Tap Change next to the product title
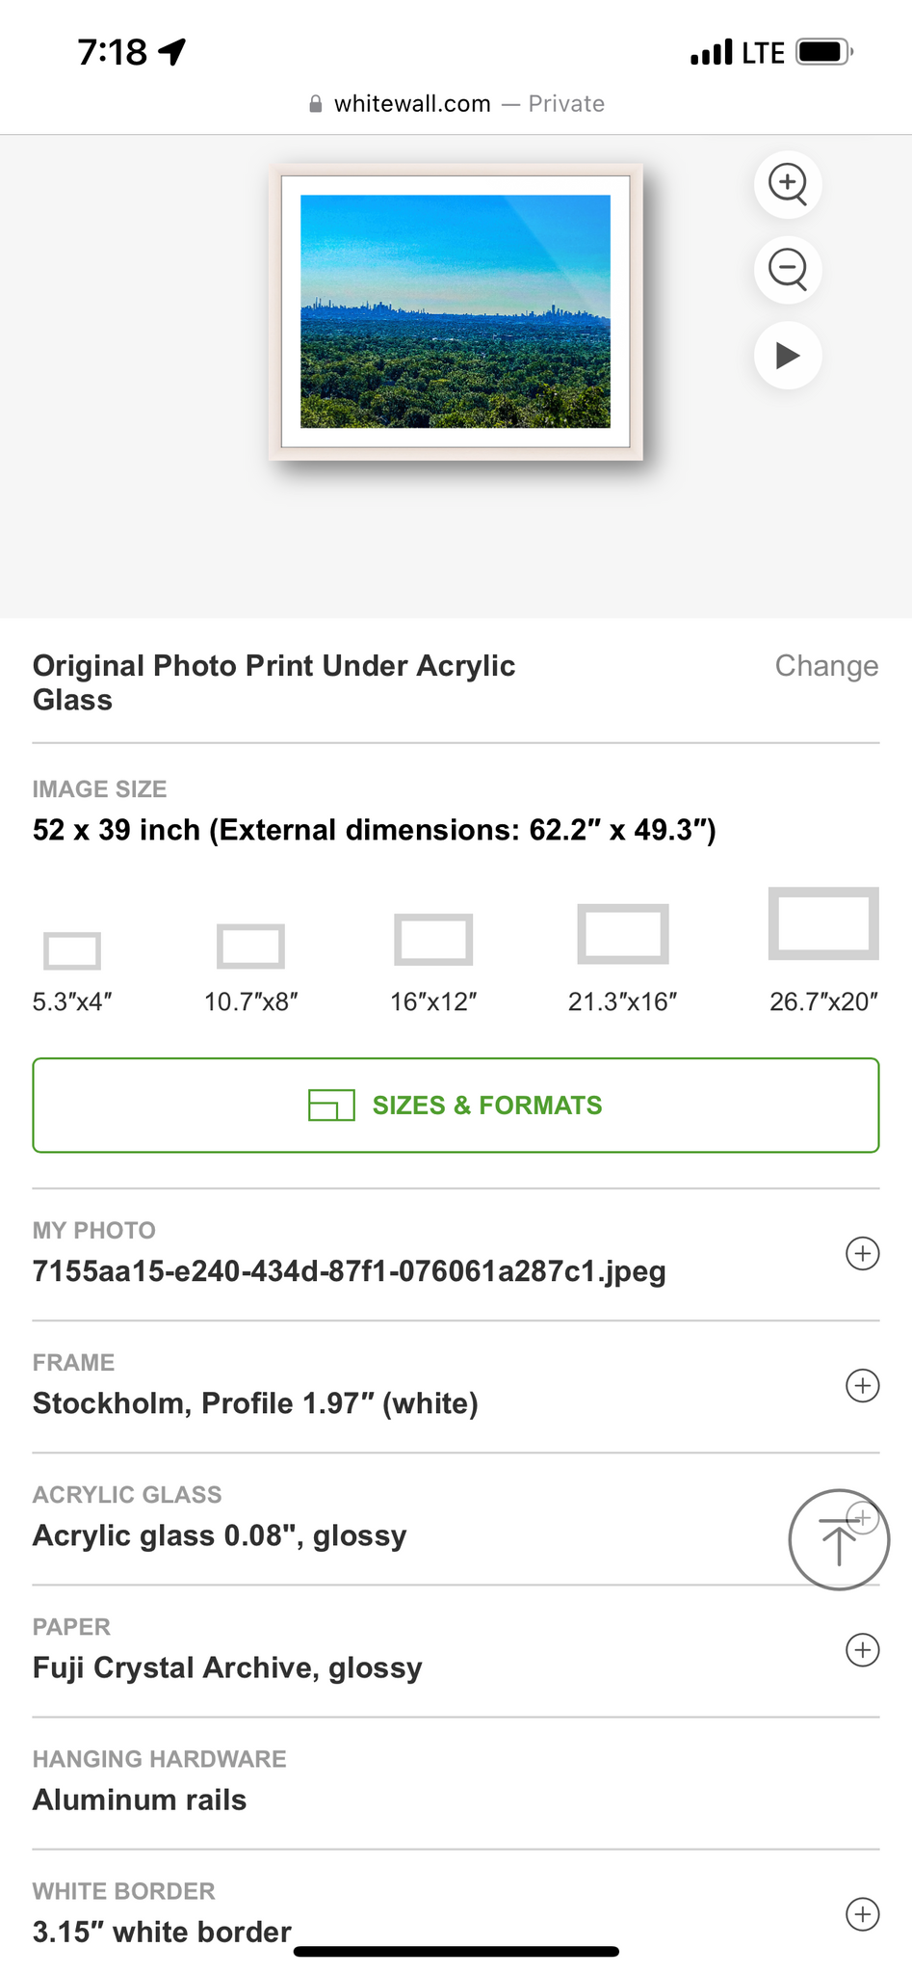The height and width of the screenshot is (1974, 912). tap(826, 666)
